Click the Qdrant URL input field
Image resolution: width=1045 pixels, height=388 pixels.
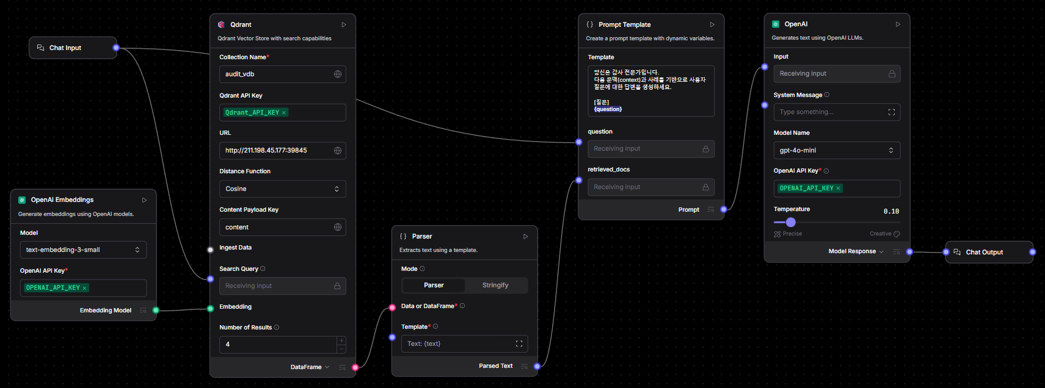(x=282, y=151)
